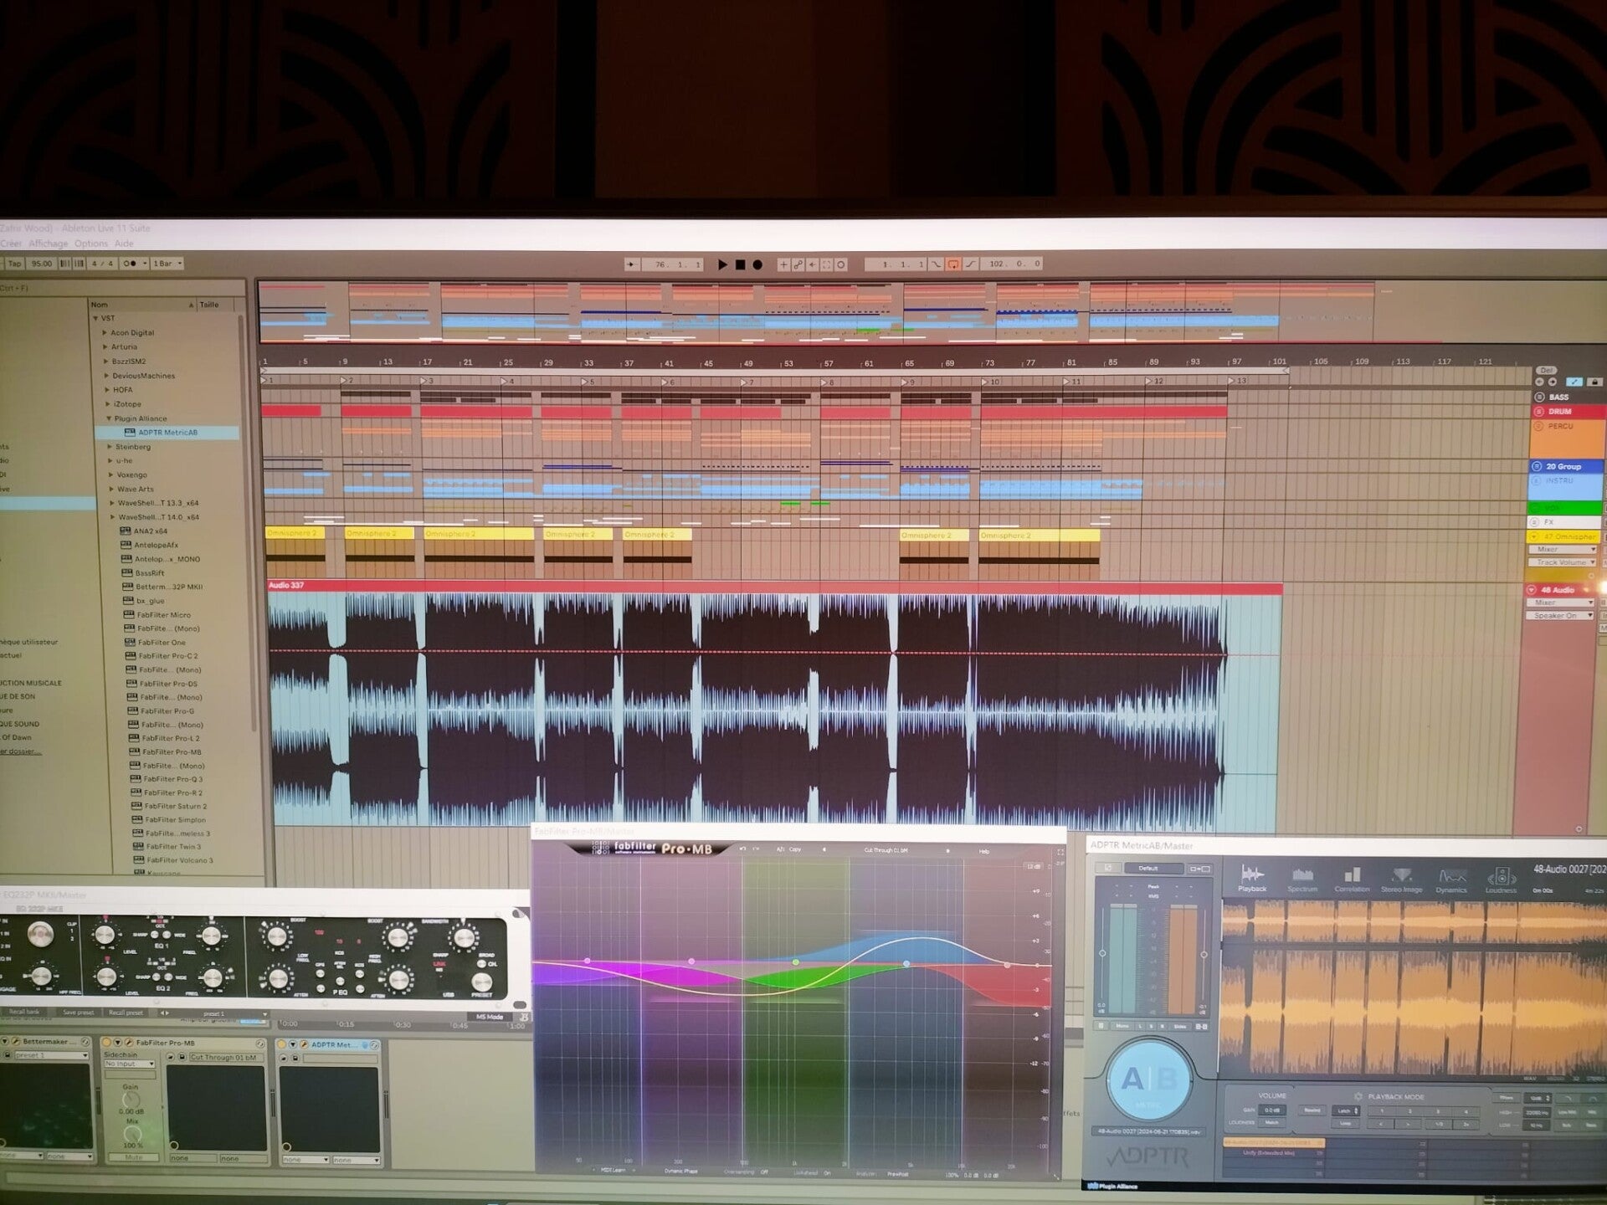
Task: Open the 1 Bar quantization dropdown
Action: point(167,264)
